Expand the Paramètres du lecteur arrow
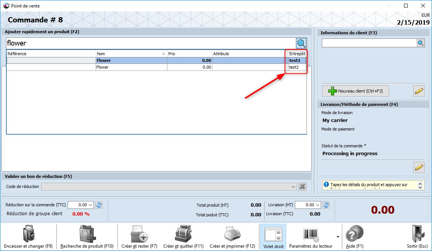Screen dimensions: 432x251 tap(338, 237)
